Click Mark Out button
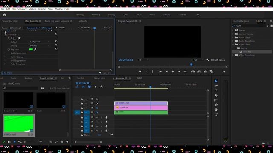 point(152,71)
